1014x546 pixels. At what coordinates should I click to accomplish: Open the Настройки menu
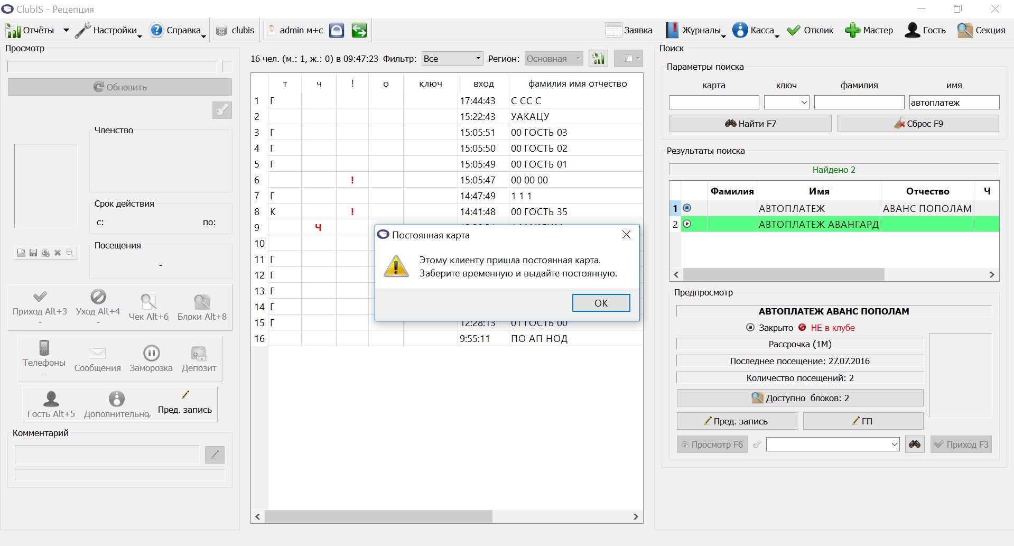[109, 30]
